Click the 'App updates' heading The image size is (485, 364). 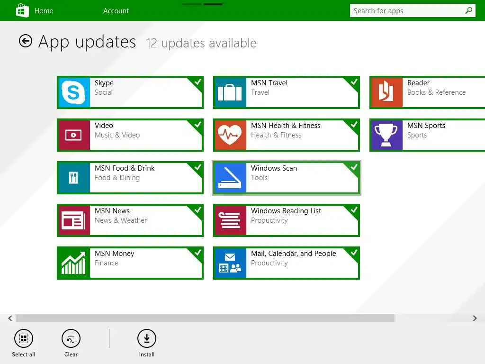[87, 42]
